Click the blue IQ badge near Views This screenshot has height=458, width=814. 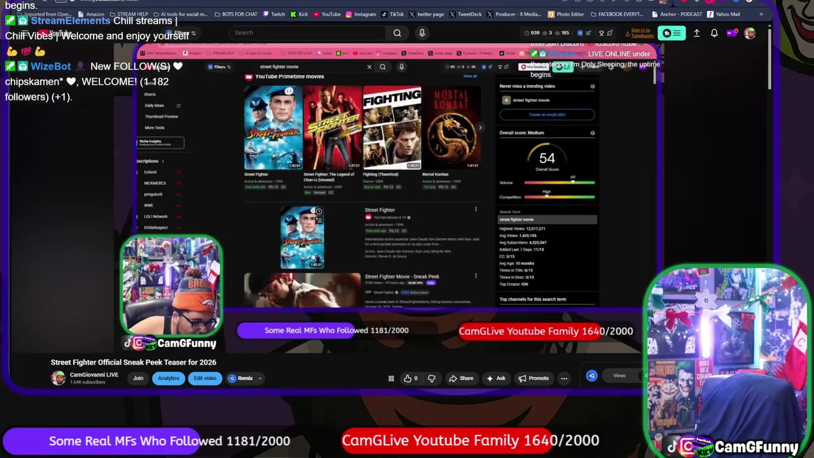592,376
